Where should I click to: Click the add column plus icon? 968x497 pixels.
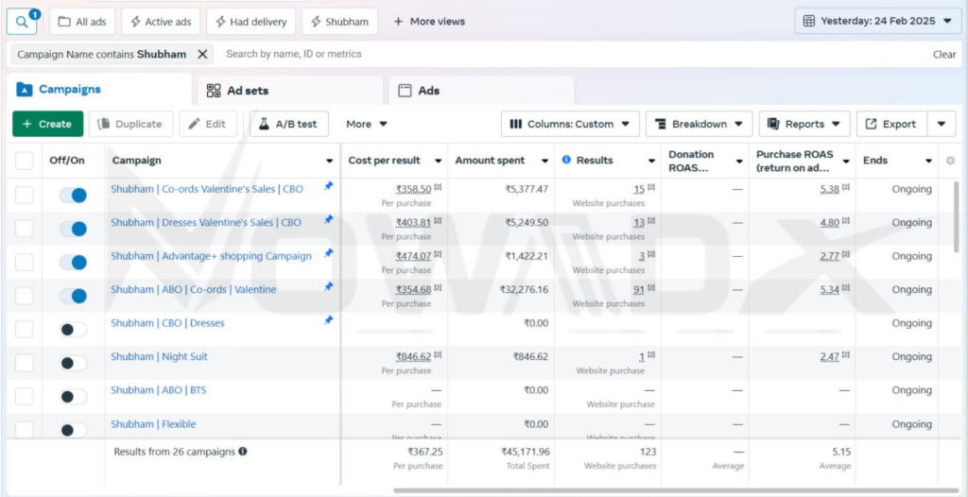[950, 161]
